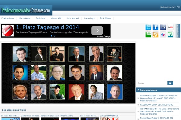Image resolution: width=181 pixels, height=120 pixels.
Task: Click thumbnail under 'La caída de david' title
Action: tap(11, 119)
